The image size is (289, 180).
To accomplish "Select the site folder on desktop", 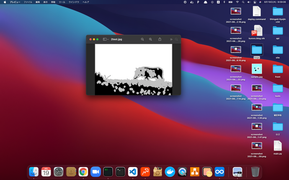I will 278,52.
